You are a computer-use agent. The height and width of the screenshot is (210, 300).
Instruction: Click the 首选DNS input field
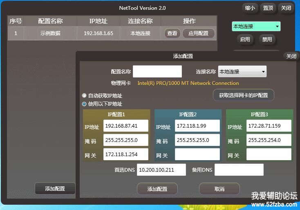pos(161,170)
